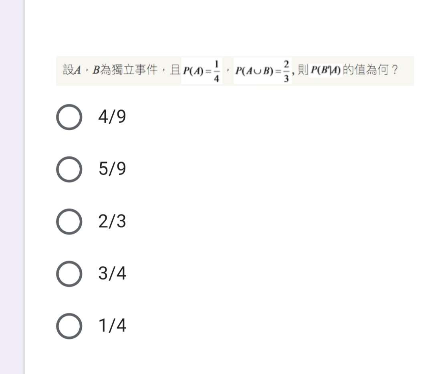Click the P(B'|A) expression in question
This screenshot has height=374, width=432.
(326, 70)
